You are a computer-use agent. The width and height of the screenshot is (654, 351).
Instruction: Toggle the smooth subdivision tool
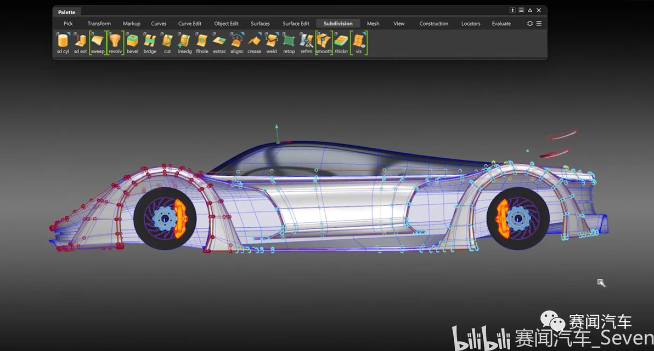coord(324,41)
